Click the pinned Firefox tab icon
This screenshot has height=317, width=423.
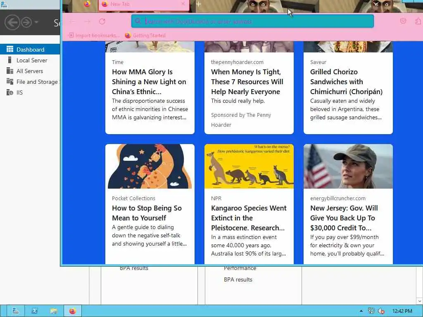tap(87, 4)
